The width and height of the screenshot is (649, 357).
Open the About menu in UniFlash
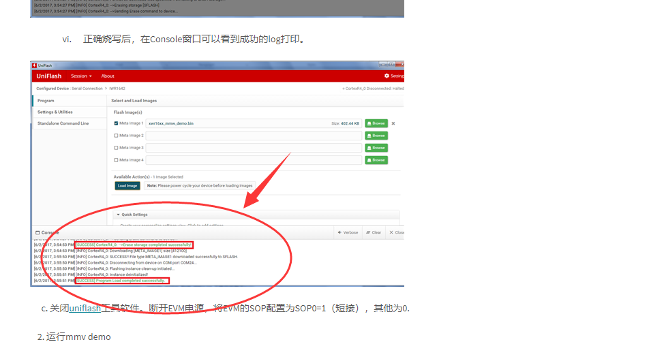pos(108,76)
